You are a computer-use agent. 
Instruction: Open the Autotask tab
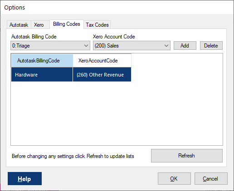(19, 25)
